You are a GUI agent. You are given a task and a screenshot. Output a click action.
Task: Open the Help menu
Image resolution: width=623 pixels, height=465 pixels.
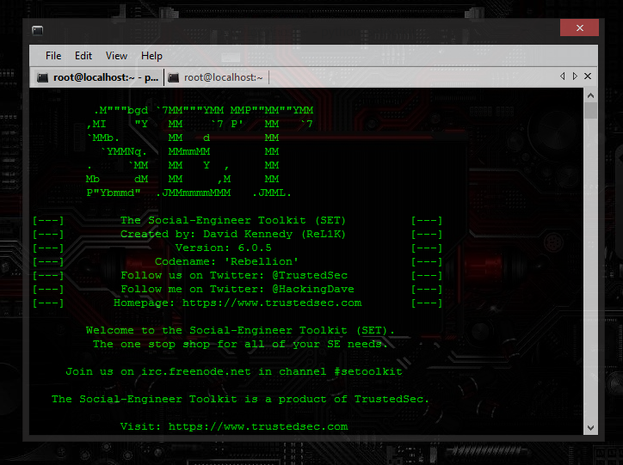click(151, 56)
